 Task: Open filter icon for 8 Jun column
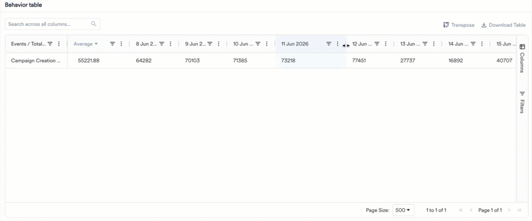click(x=162, y=43)
